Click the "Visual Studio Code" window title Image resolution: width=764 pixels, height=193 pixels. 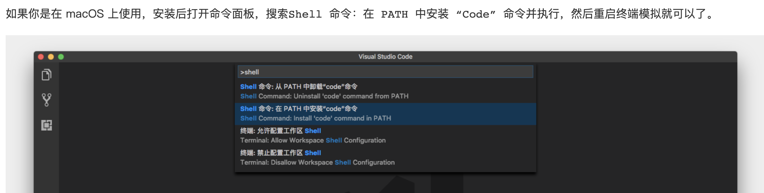[385, 57]
